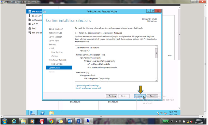Select "Management Tools" list entry
208x125 pixels.
[88, 76]
